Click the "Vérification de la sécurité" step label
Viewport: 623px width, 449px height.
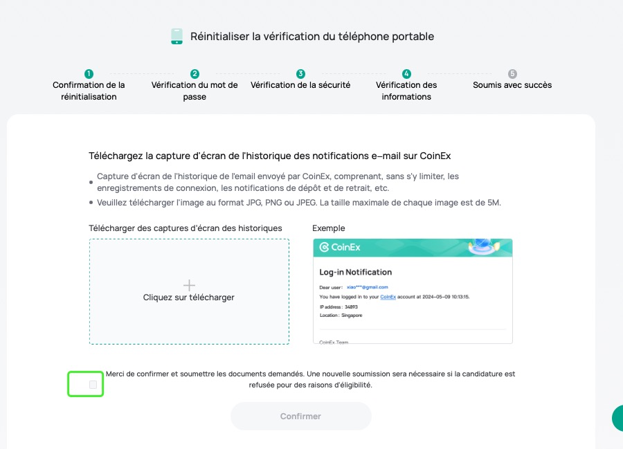pyautogui.click(x=300, y=85)
